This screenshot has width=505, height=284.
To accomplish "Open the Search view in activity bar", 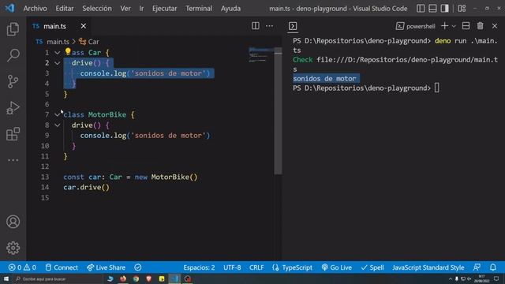I will click(13, 55).
